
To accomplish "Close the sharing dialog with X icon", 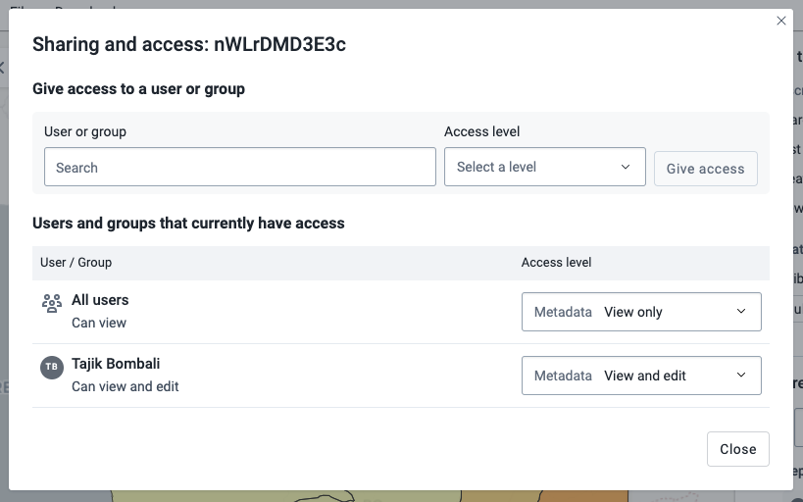I will point(781,21).
